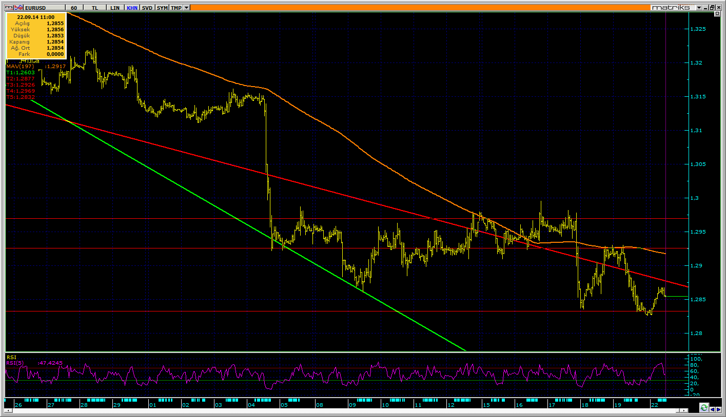Click the date label 22 on time axis
726x417 pixels.
[655, 405]
